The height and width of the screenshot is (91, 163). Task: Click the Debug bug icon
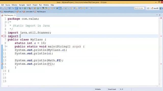point(20,8)
